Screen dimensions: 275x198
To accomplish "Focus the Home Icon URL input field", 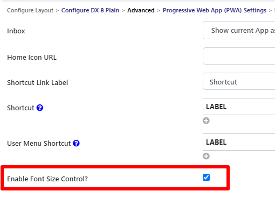I will 239,56.
